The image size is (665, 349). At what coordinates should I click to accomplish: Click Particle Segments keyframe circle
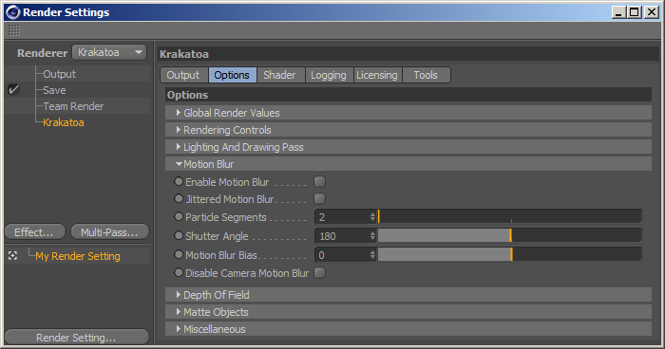point(179,216)
